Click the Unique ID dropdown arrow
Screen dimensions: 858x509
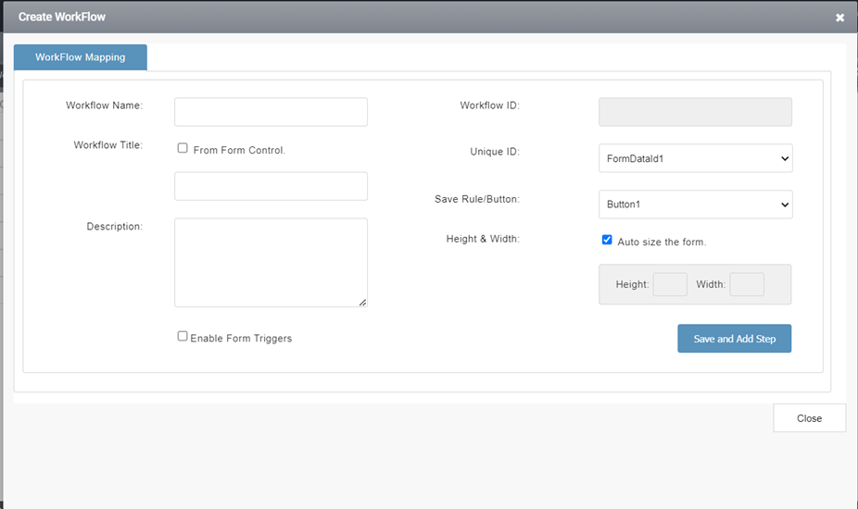pos(784,158)
